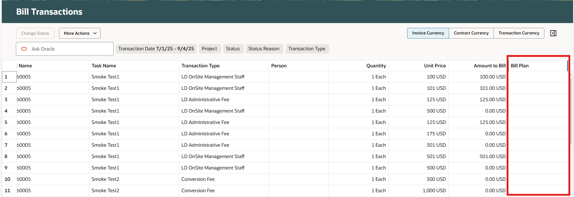Viewport: 574px width, 197px height.
Task: Click Conversion Fee in row 11
Action: (x=198, y=190)
